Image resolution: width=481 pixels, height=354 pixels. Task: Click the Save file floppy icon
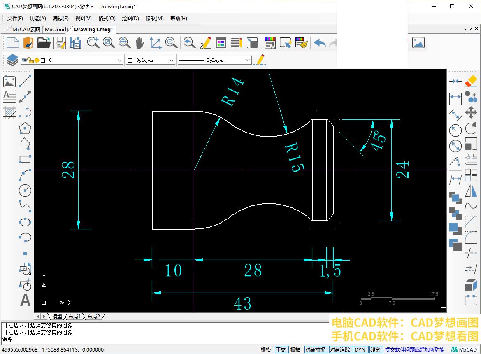point(60,43)
